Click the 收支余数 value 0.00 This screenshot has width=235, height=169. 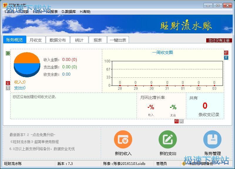click(x=66, y=74)
